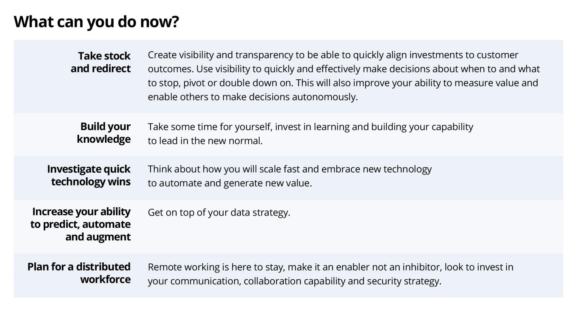
Task: Click the line "to lead in the new normal"
Action: (205, 141)
